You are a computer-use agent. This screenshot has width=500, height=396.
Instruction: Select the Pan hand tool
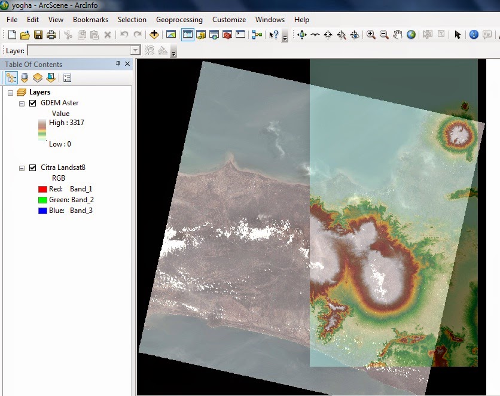point(398,35)
